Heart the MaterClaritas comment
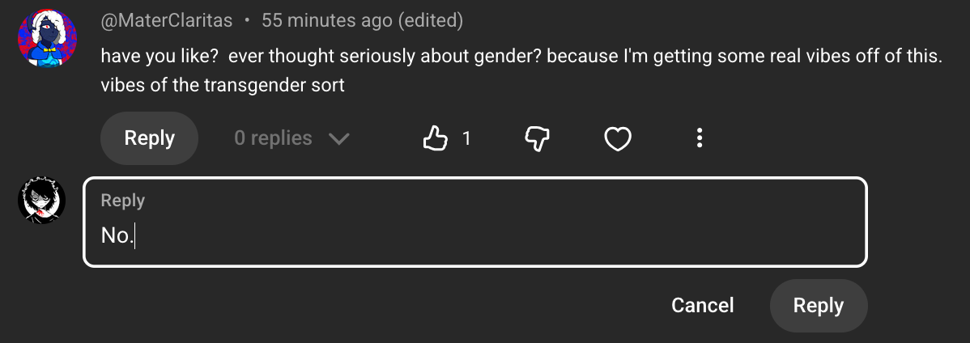Viewport: 970px width, 343px height. click(618, 139)
